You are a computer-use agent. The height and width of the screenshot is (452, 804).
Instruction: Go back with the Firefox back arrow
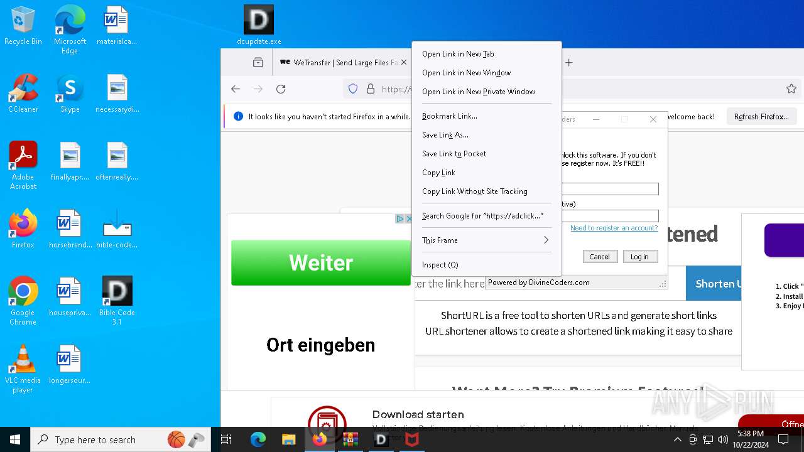click(x=236, y=89)
